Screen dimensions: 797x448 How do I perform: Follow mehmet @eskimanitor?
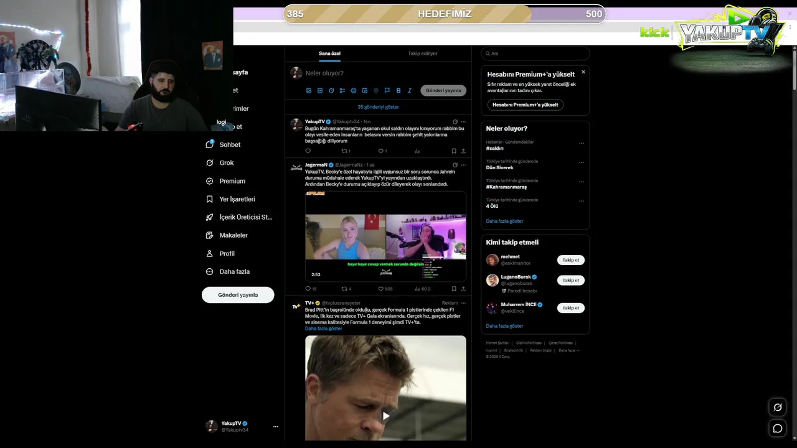571,260
